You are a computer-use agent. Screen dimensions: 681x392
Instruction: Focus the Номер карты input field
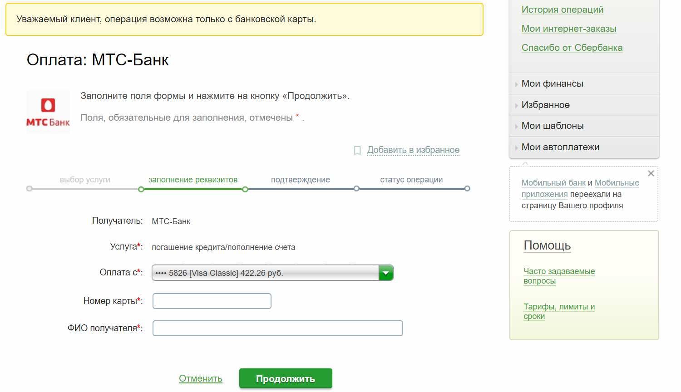pyautogui.click(x=212, y=301)
